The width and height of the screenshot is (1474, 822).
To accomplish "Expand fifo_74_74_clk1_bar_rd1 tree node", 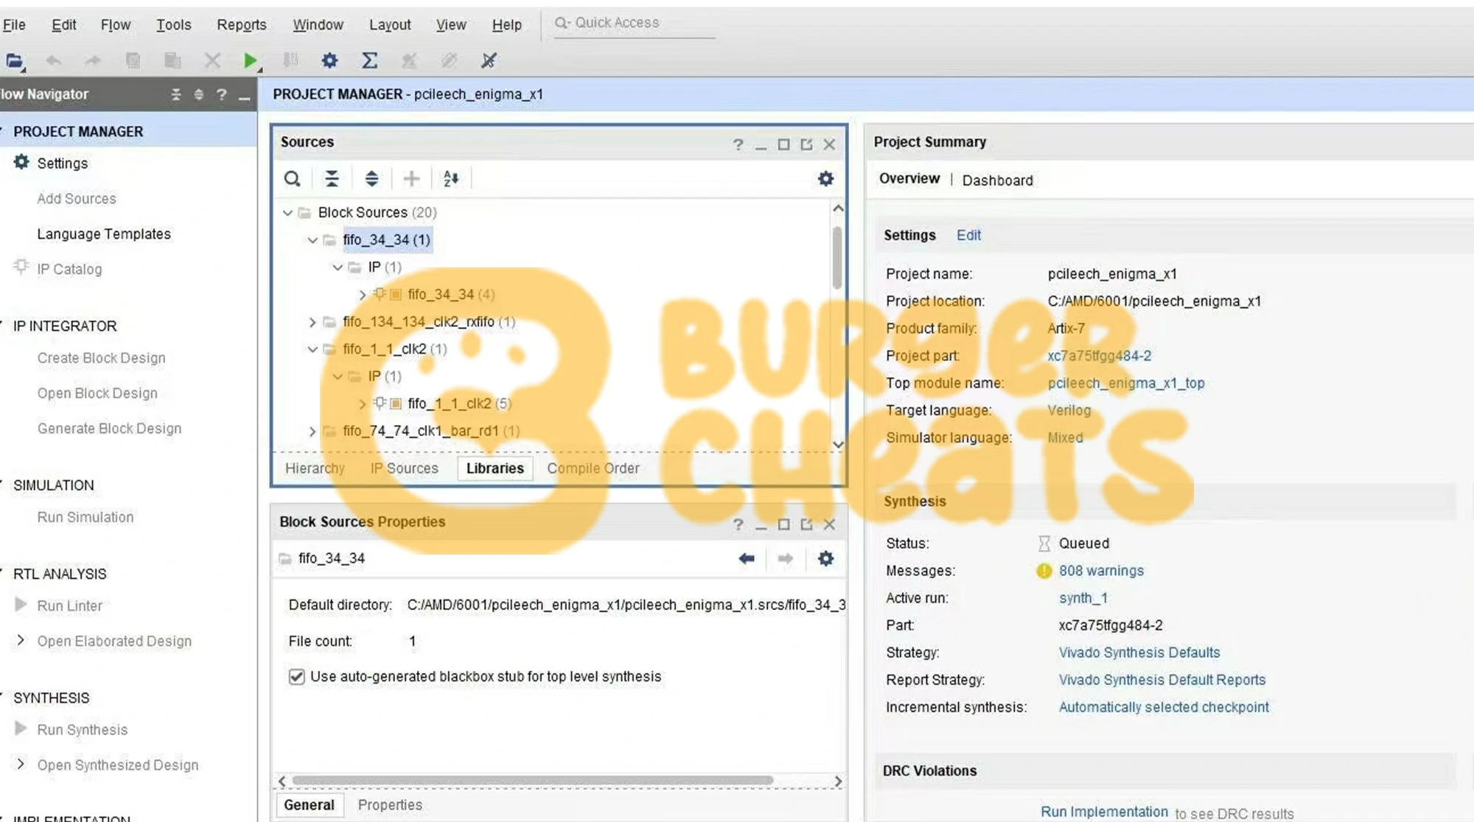I will [312, 431].
